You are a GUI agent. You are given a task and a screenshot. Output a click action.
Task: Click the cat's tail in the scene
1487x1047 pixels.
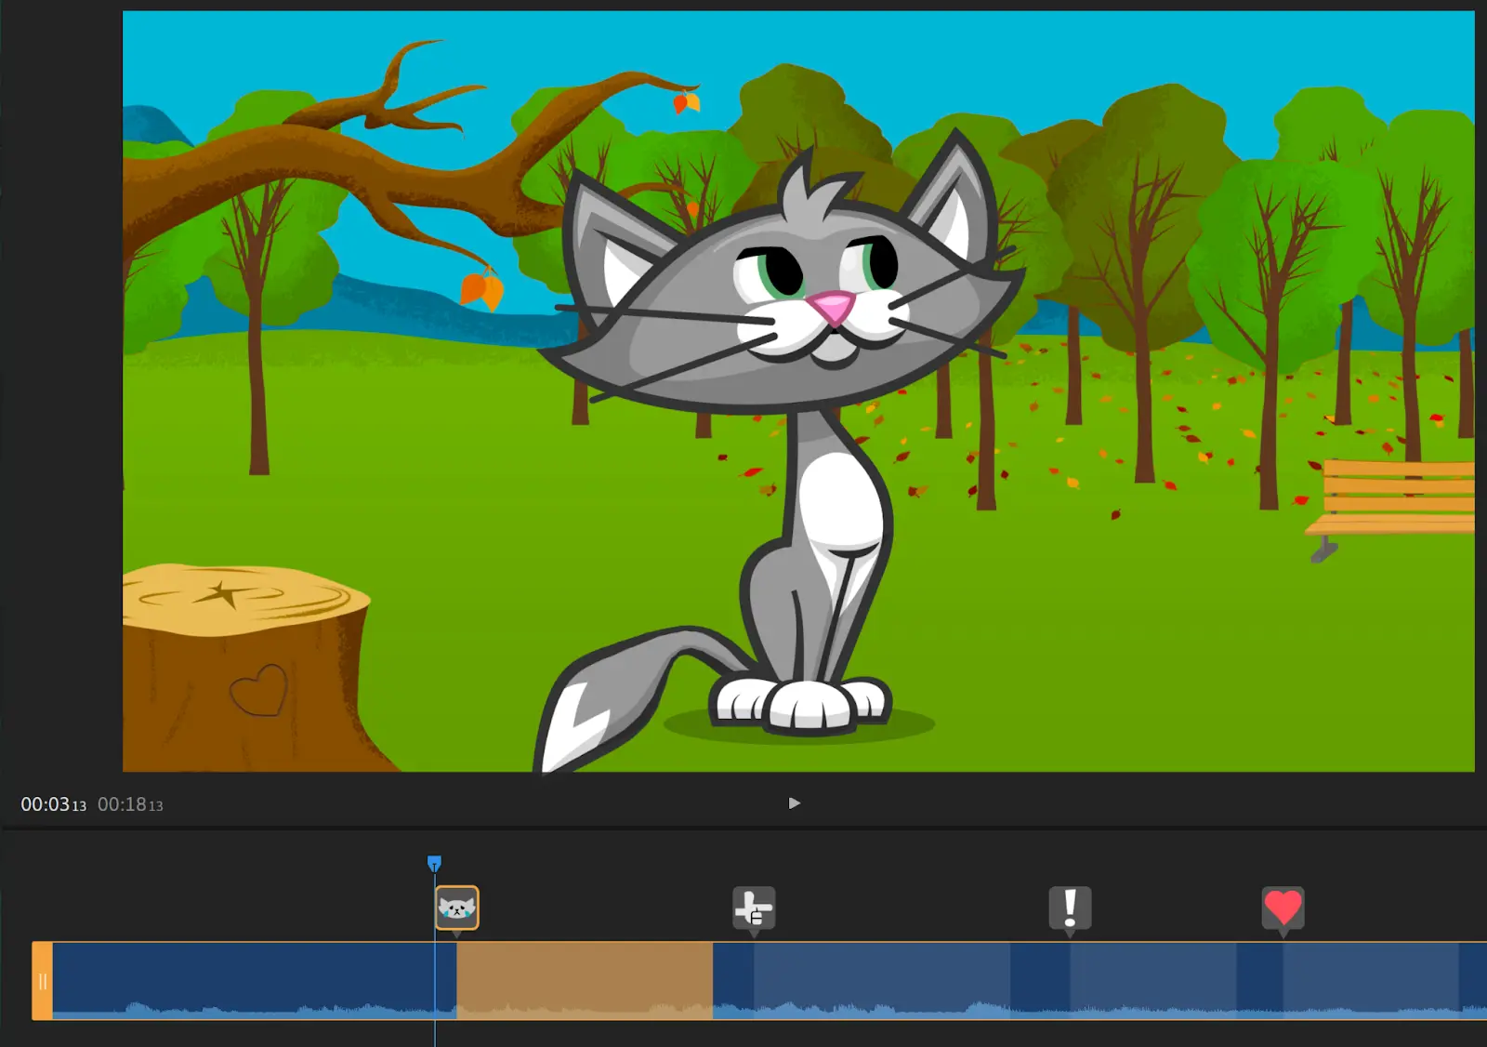613,688
